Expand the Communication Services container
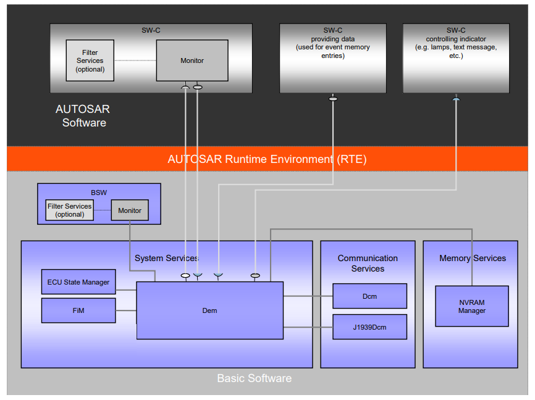This screenshot has width=535, height=400. [367, 264]
